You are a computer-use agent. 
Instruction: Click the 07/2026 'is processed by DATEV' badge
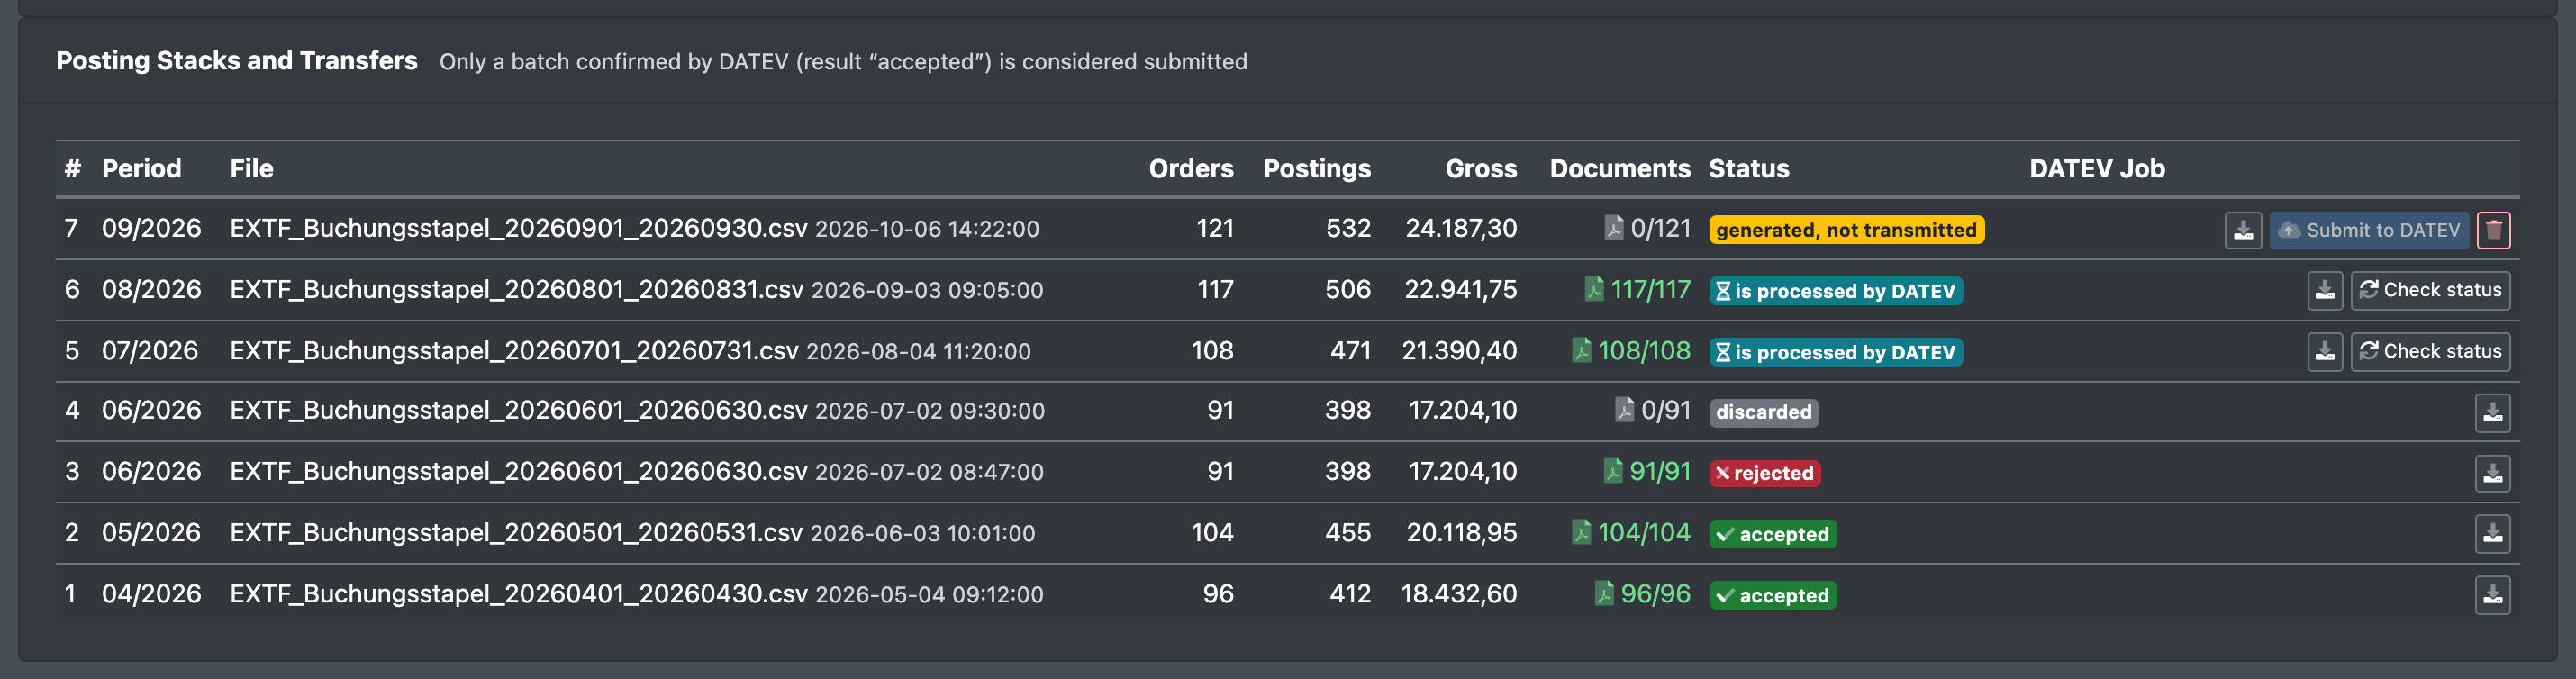coord(1835,352)
